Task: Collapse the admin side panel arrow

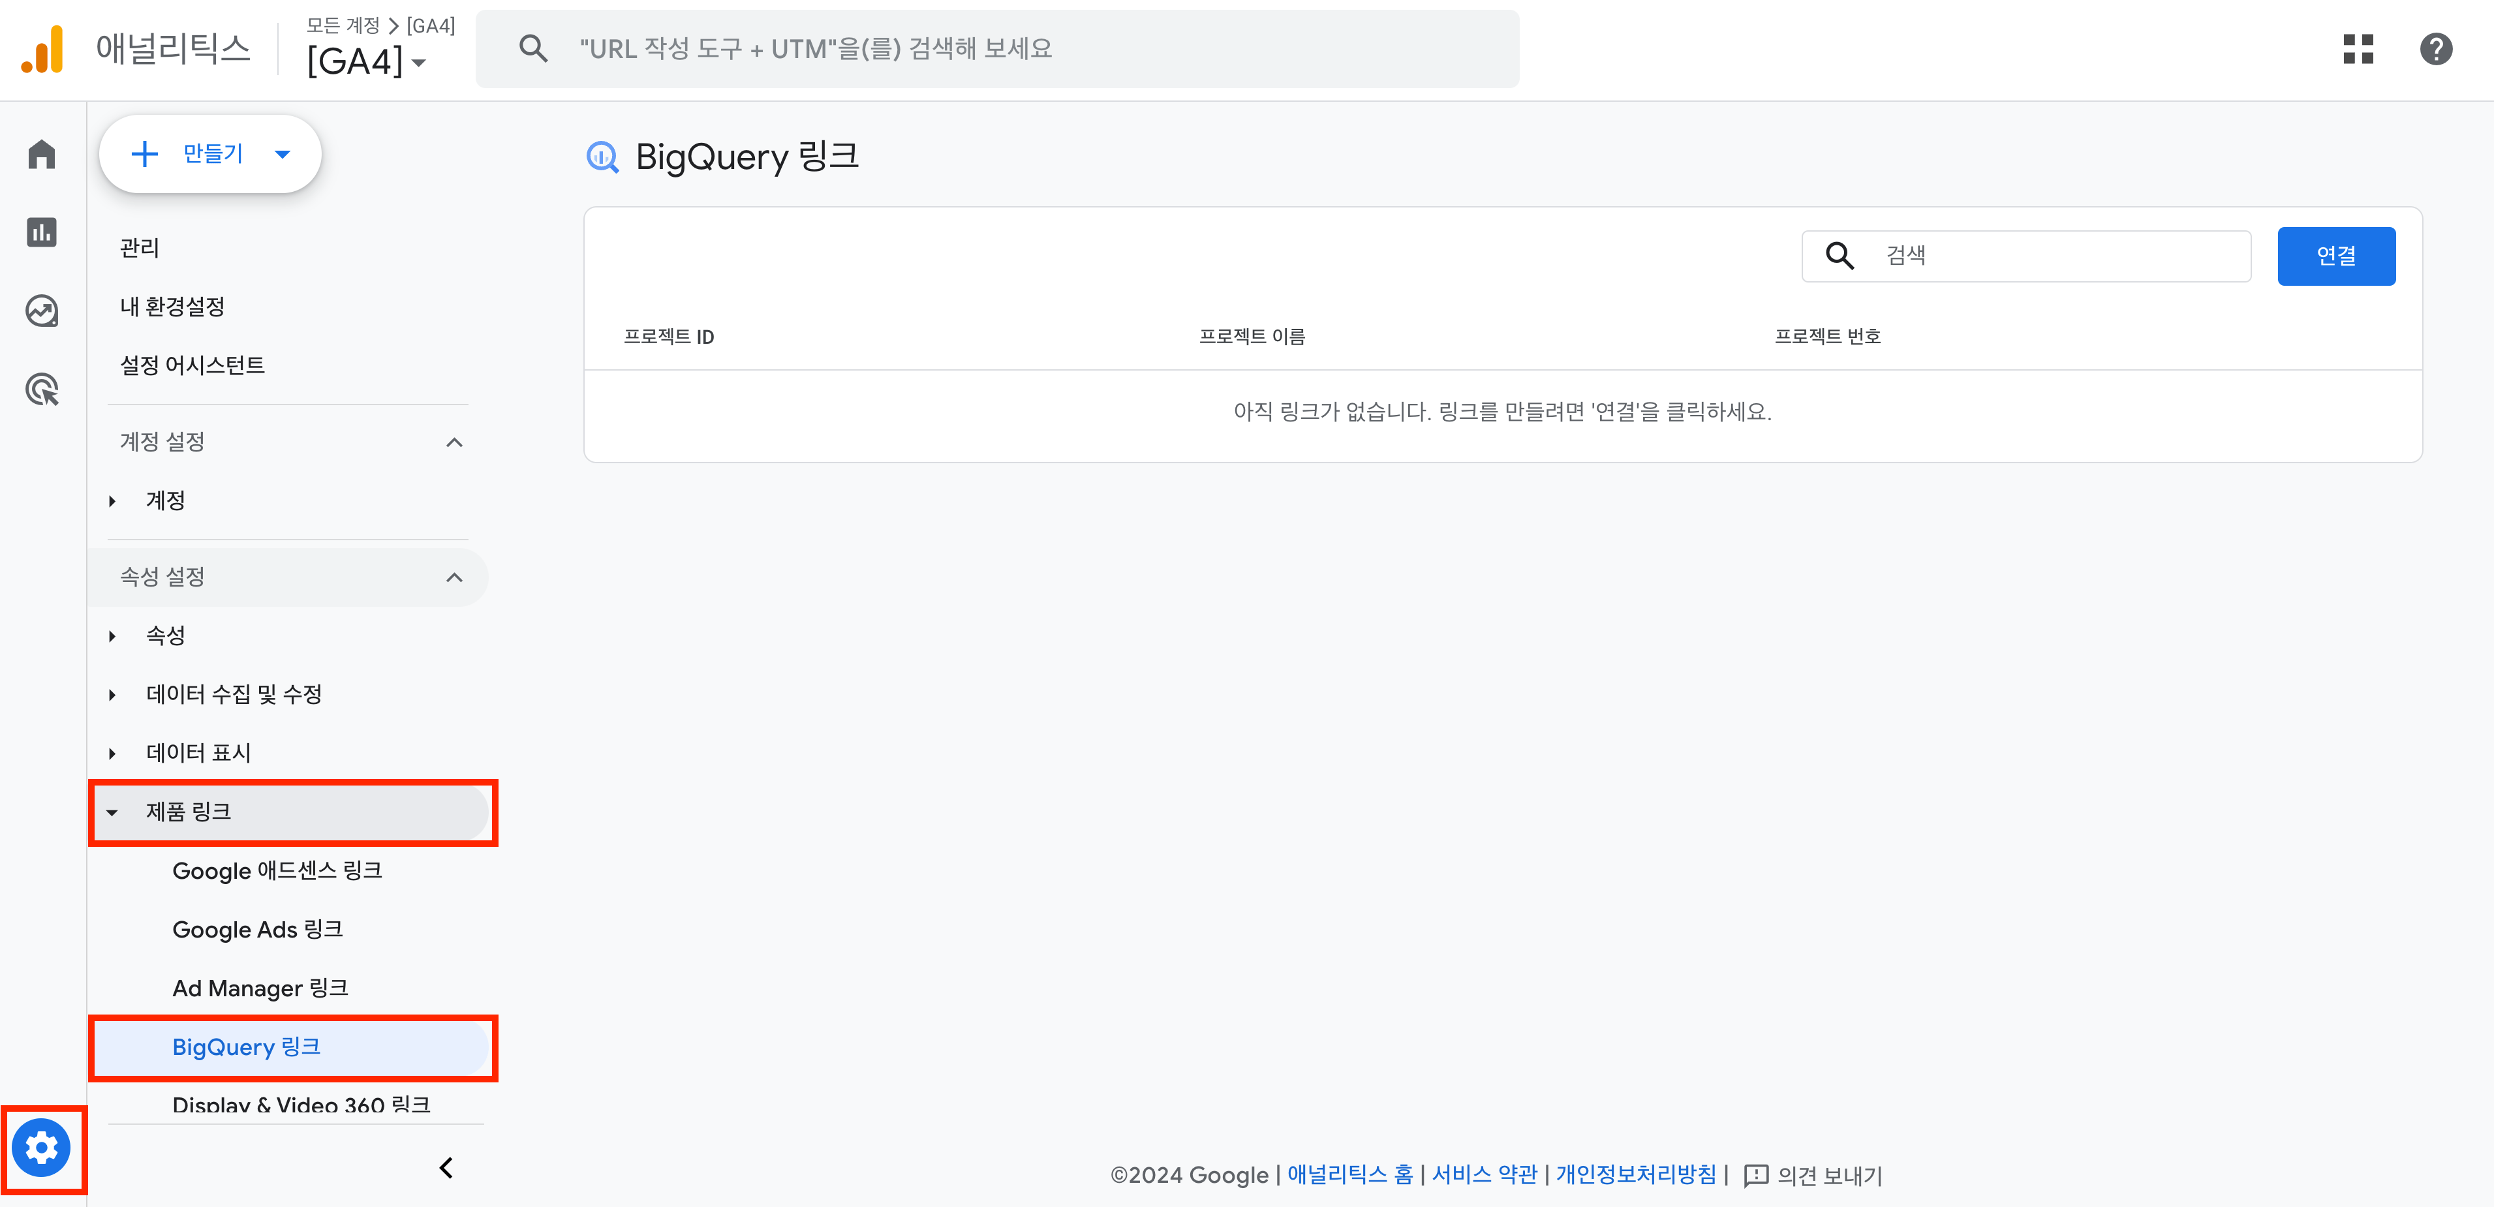Action: point(446,1169)
